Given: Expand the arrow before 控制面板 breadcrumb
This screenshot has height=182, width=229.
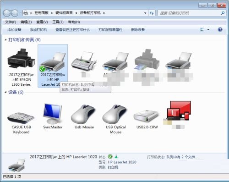Looking at the screenshot, I should click(31, 13).
